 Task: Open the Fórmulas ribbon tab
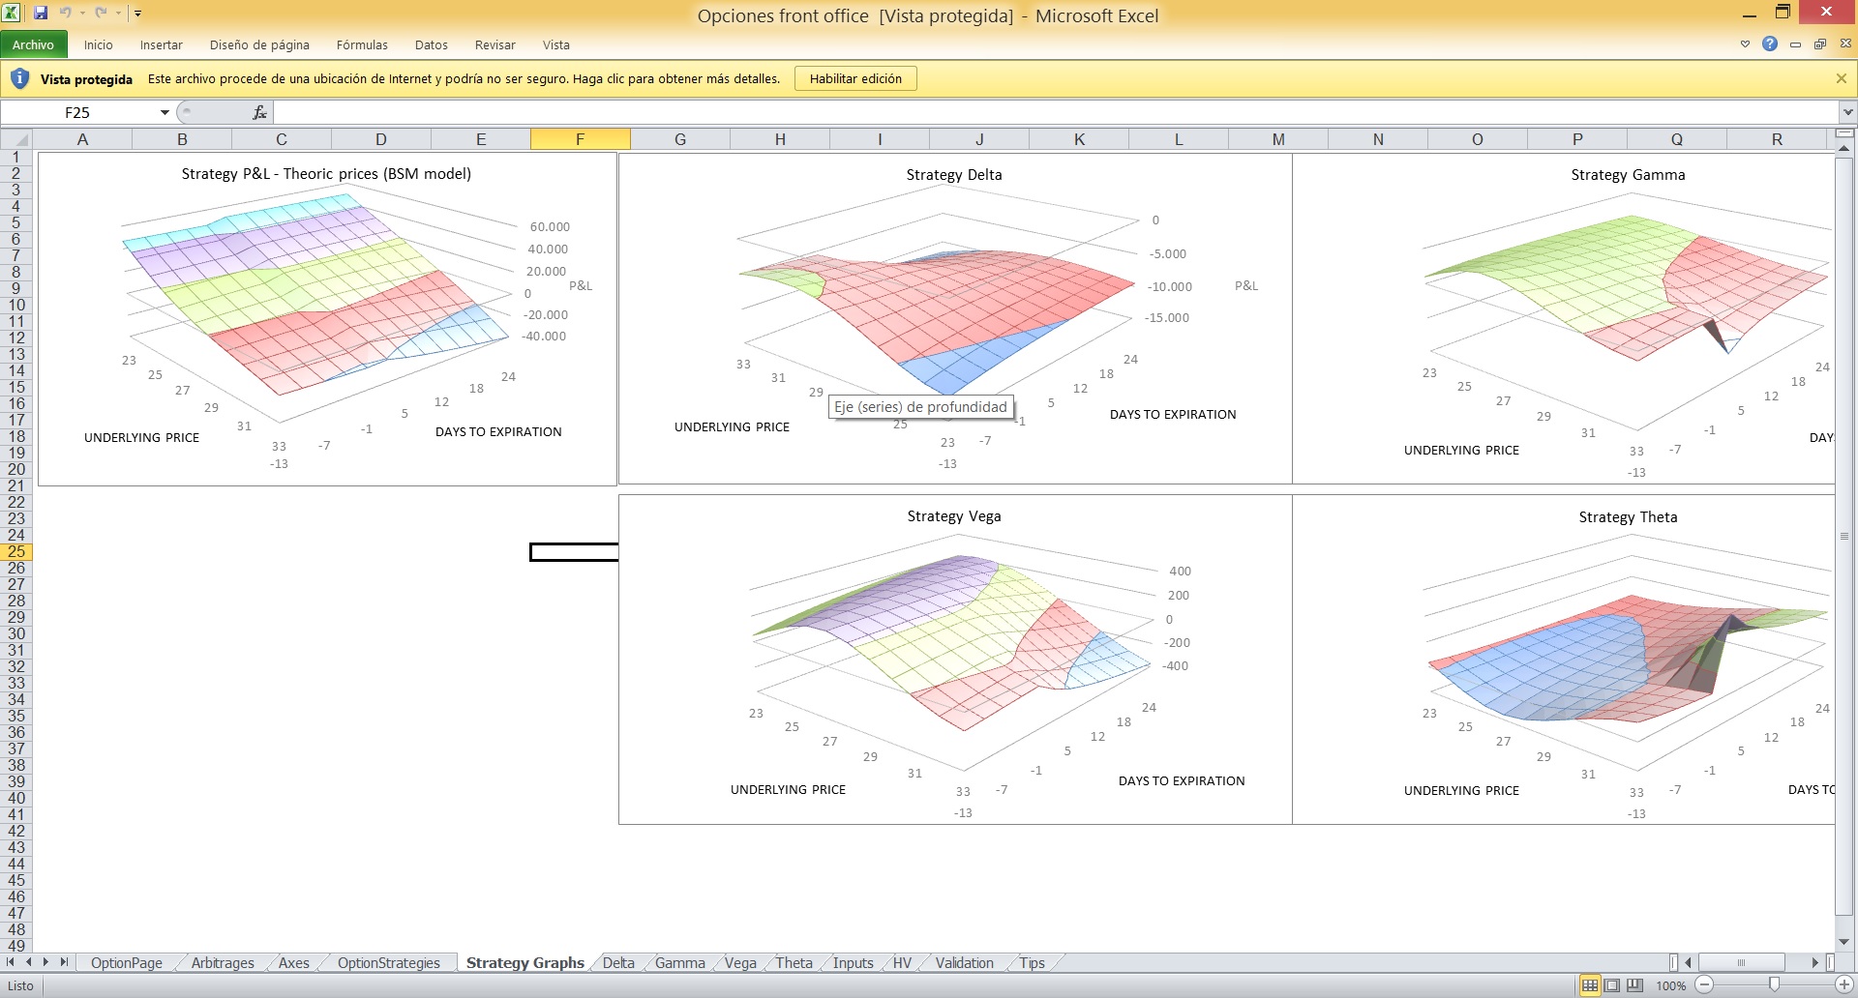pos(362,44)
